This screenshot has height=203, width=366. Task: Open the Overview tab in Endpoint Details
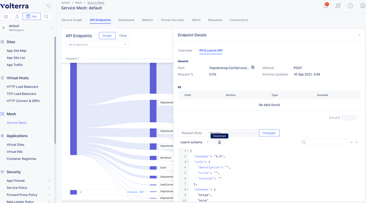coord(185,50)
